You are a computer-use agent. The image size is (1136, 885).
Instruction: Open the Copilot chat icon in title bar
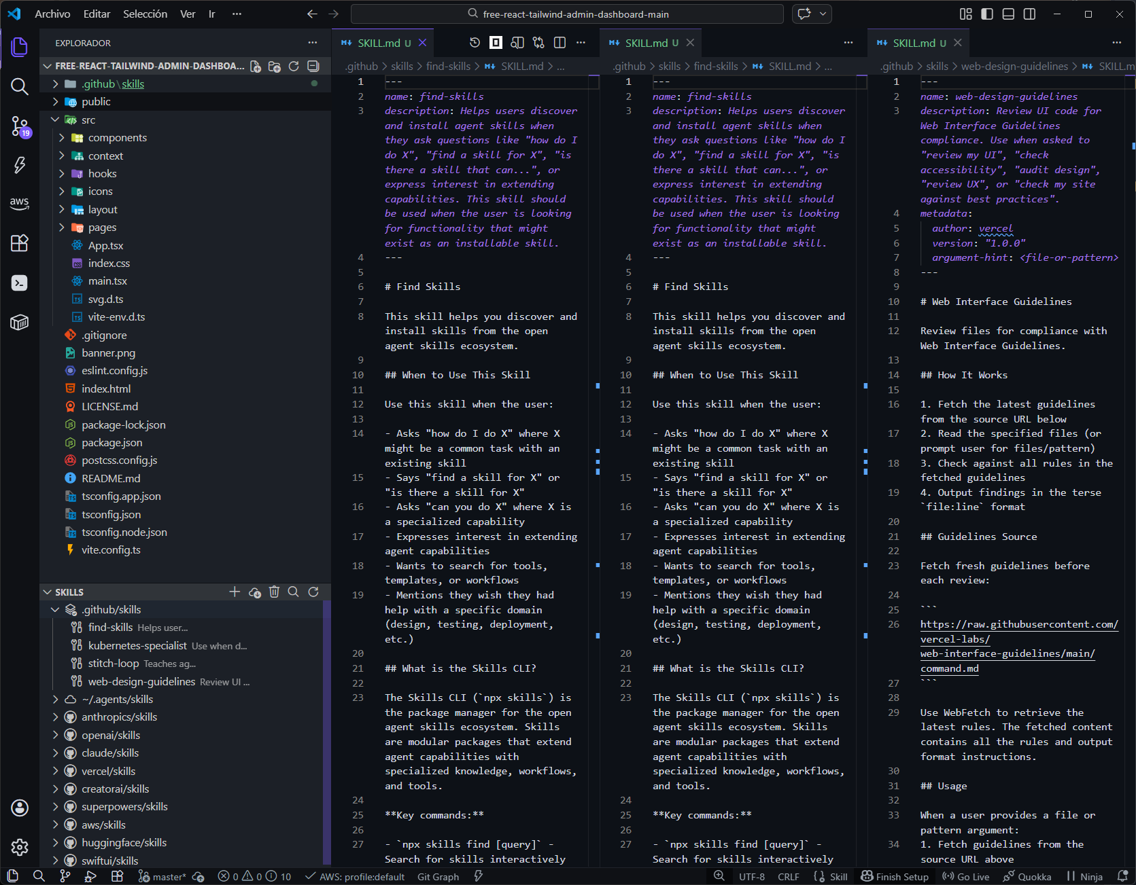[x=804, y=14]
